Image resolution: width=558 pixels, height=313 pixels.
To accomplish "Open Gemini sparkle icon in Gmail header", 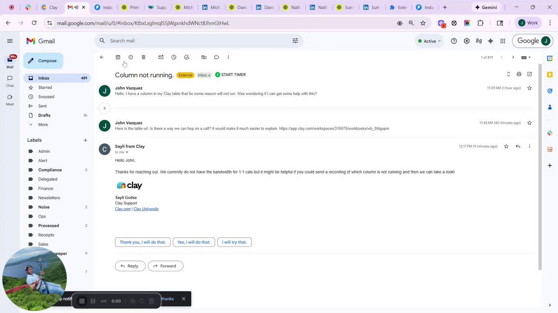I will point(491,41).
